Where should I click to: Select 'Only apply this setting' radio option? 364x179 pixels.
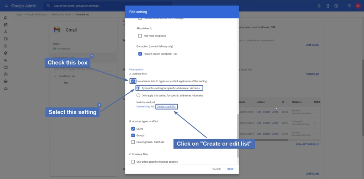[138, 96]
